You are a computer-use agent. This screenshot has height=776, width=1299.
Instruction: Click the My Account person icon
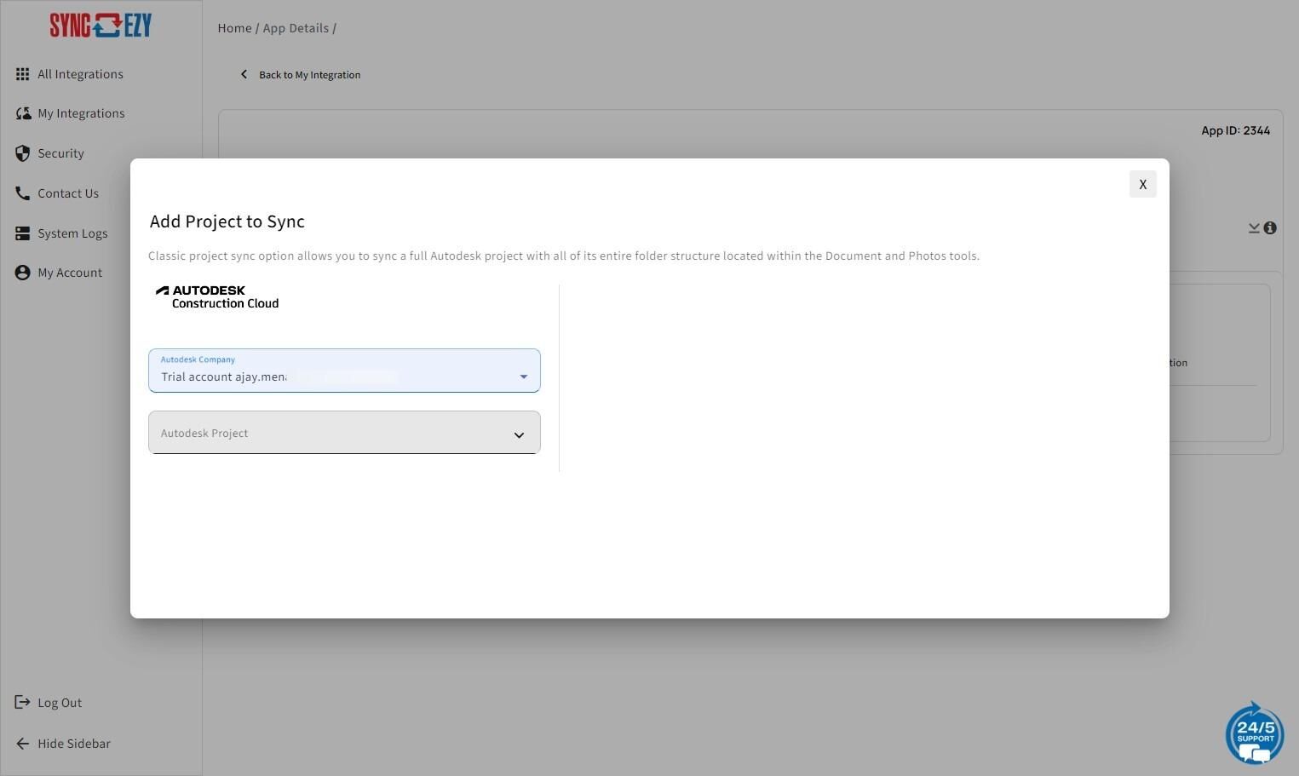pyautogui.click(x=22, y=273)
